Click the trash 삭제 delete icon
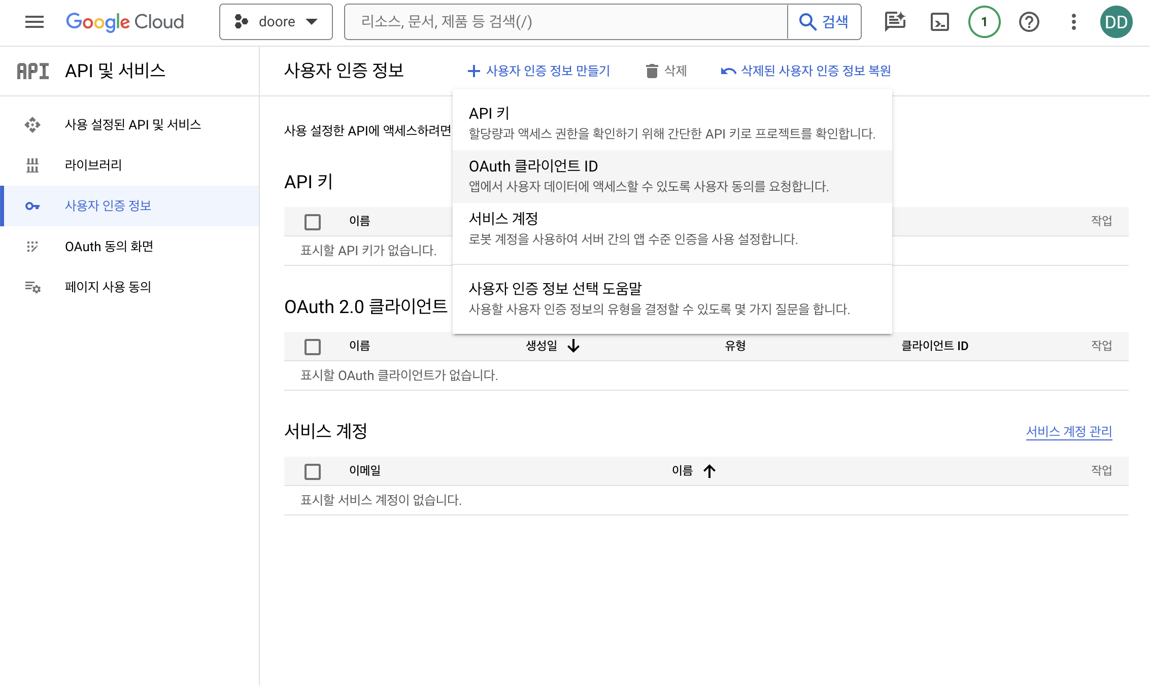 click(652, 71)
